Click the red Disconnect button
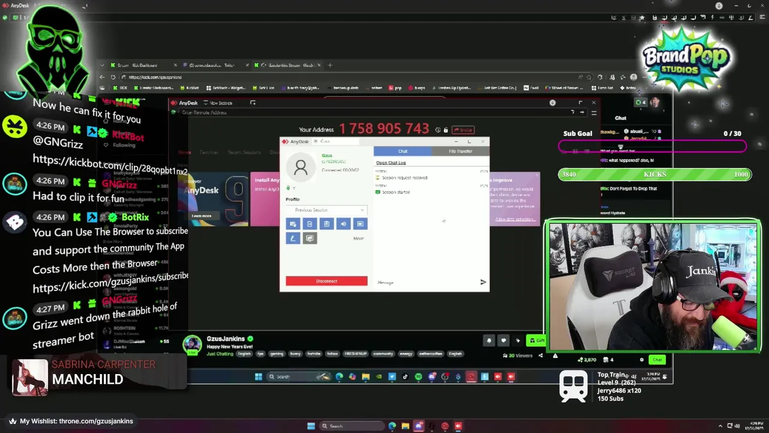 click(326, 281)
